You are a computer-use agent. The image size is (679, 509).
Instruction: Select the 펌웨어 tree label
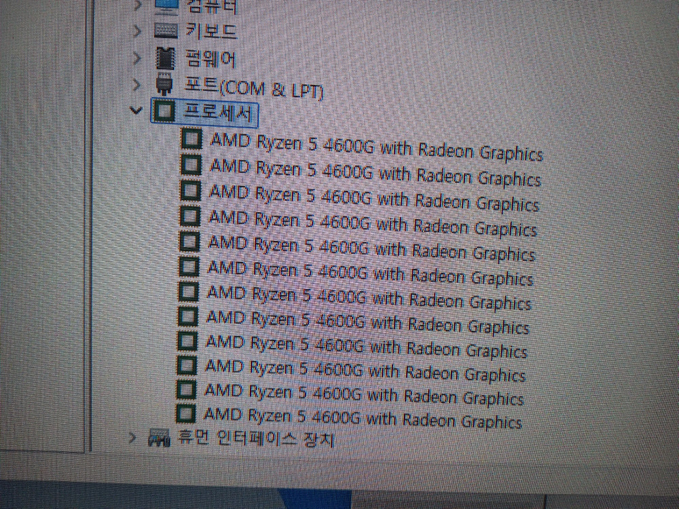point(210,58)
